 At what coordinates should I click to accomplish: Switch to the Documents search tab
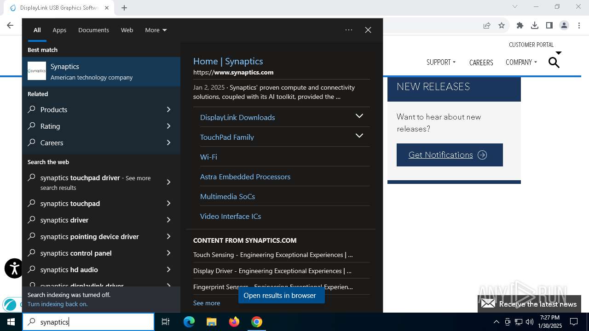(x=93, y=30)
